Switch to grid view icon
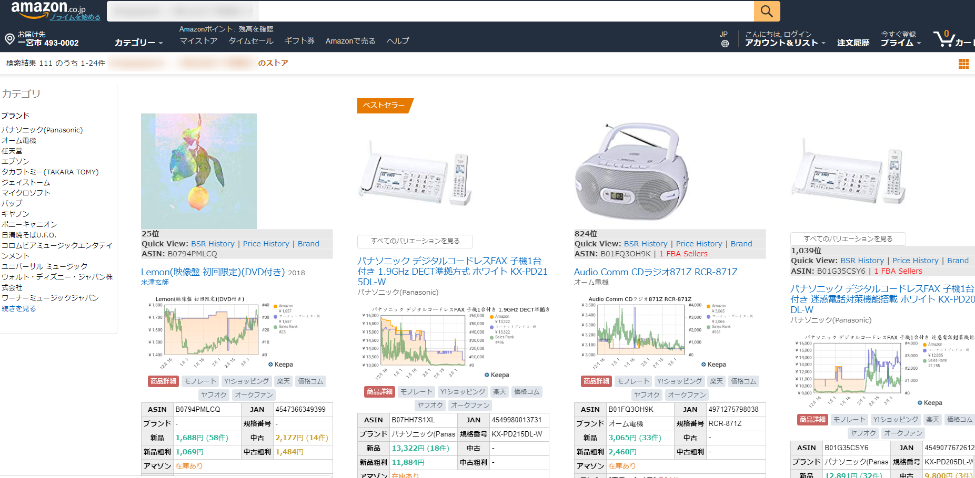The width and height of the screenshot is (975, 478). point(963,64)
